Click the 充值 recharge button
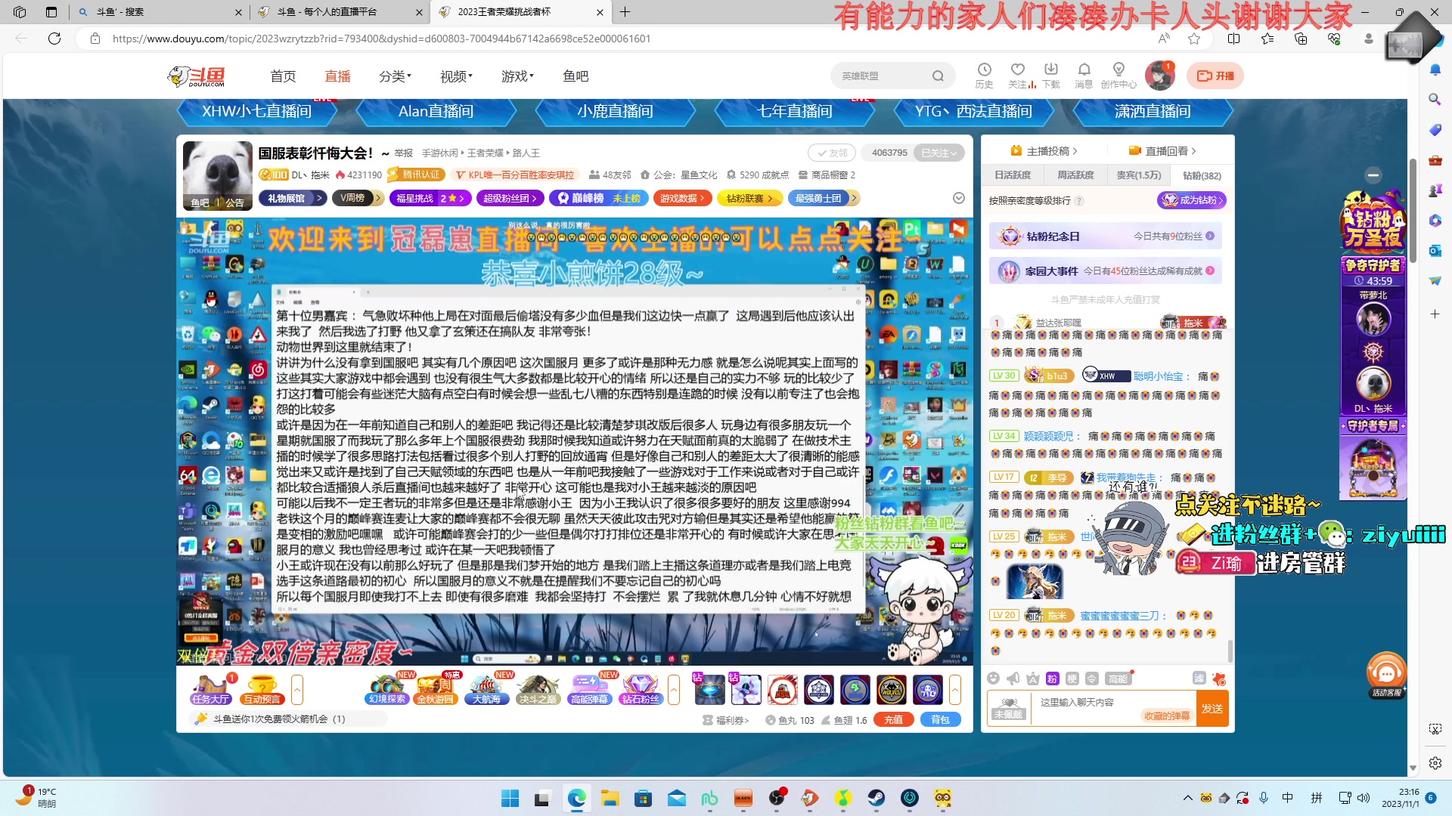 coord(893,719)
